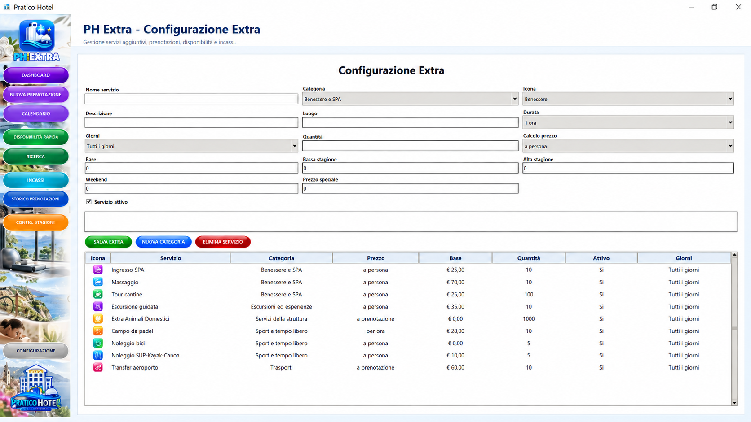Select Disponibilità Rapida in sidebar

[x=36, y=137]
